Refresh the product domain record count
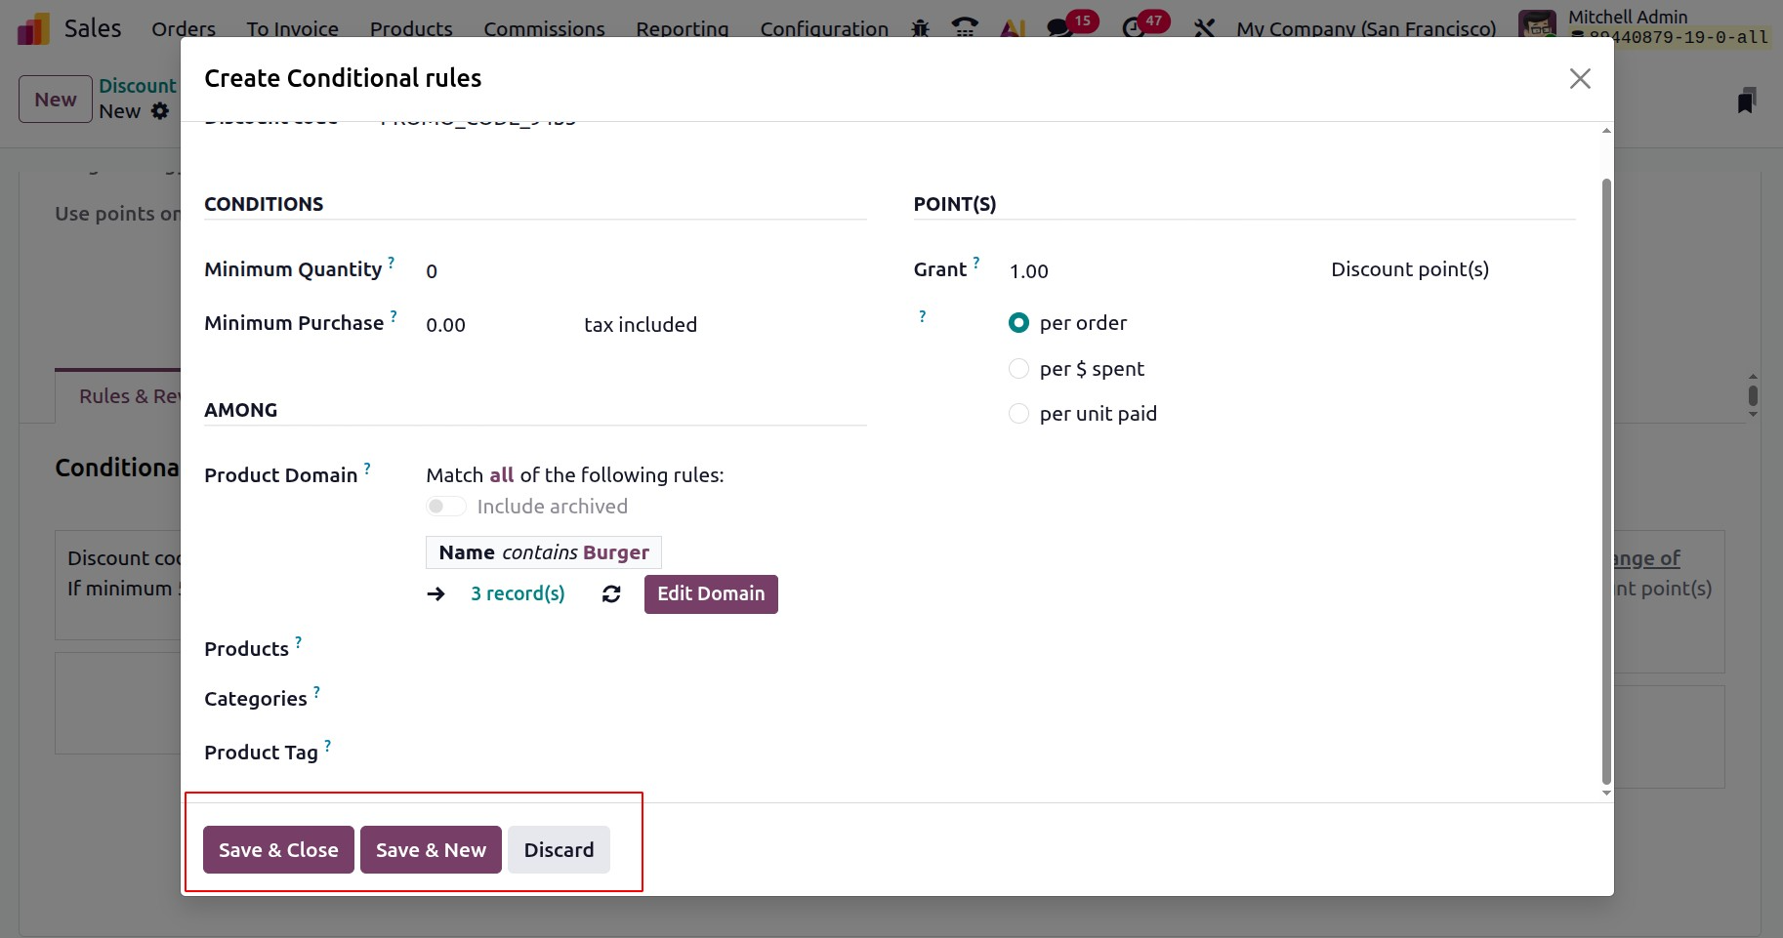This screenshot has width=1783, height=938. (x=611, y=594)
